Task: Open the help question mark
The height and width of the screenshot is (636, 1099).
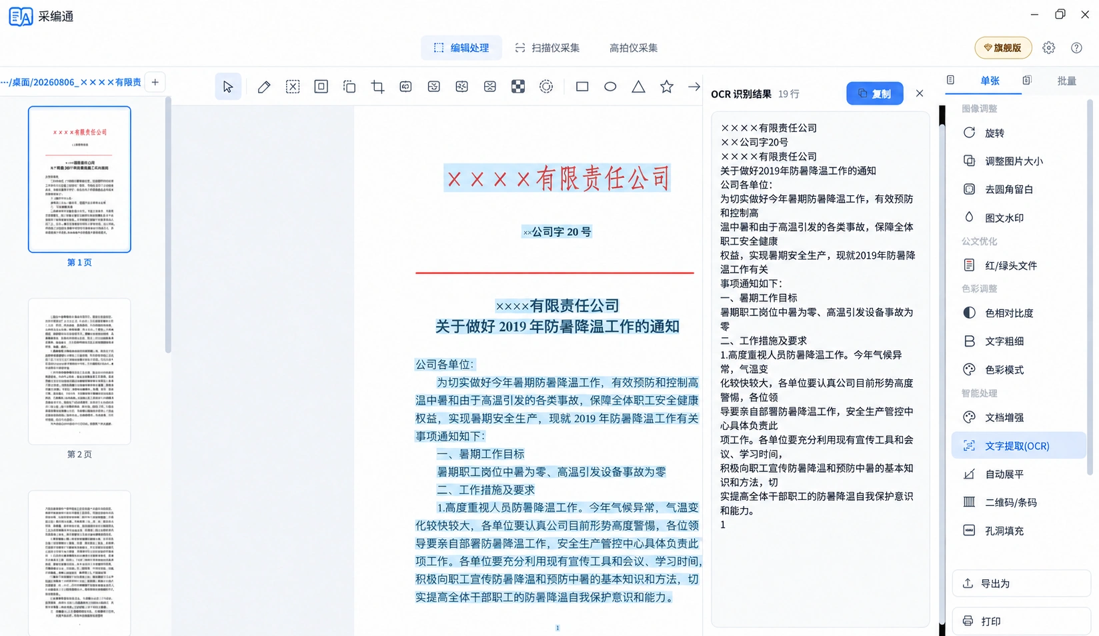Action: click(1076, 48)
